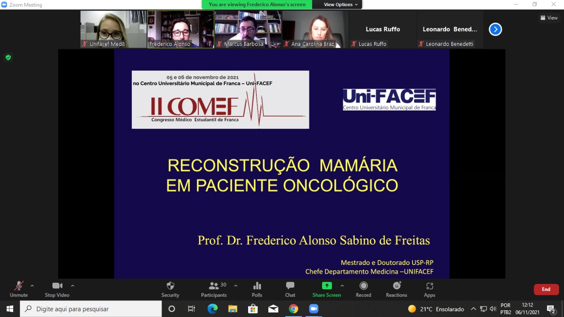
Task: Click the Zoom icon in taskbar
Action: click(314, 309)
